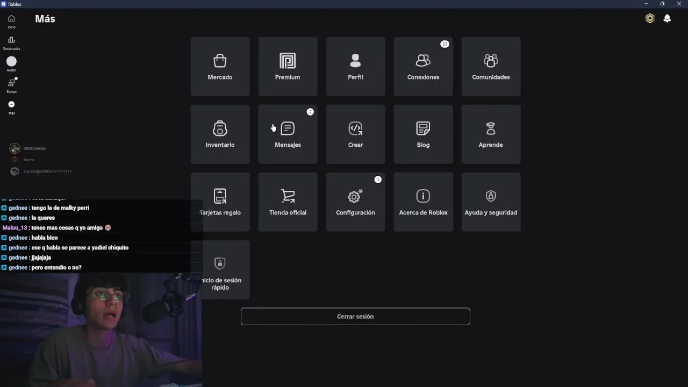The image size is (688, 387).
Task: Open Equipo in sidebar
Action: pyautogui.click(x=11, y=85)
